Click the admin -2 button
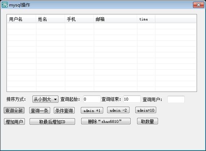The width and height of the screenshot is (206, 151). (x=118, y=110)
